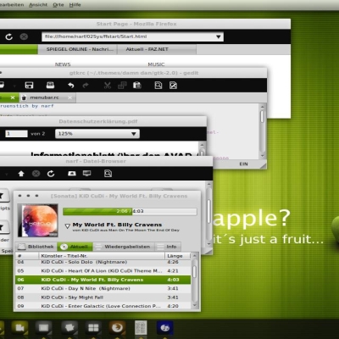The height and width of the screenshot is (339, 339).
Task: Open the 125% zoom dropdown in PDF viewer
Action: 97,134
